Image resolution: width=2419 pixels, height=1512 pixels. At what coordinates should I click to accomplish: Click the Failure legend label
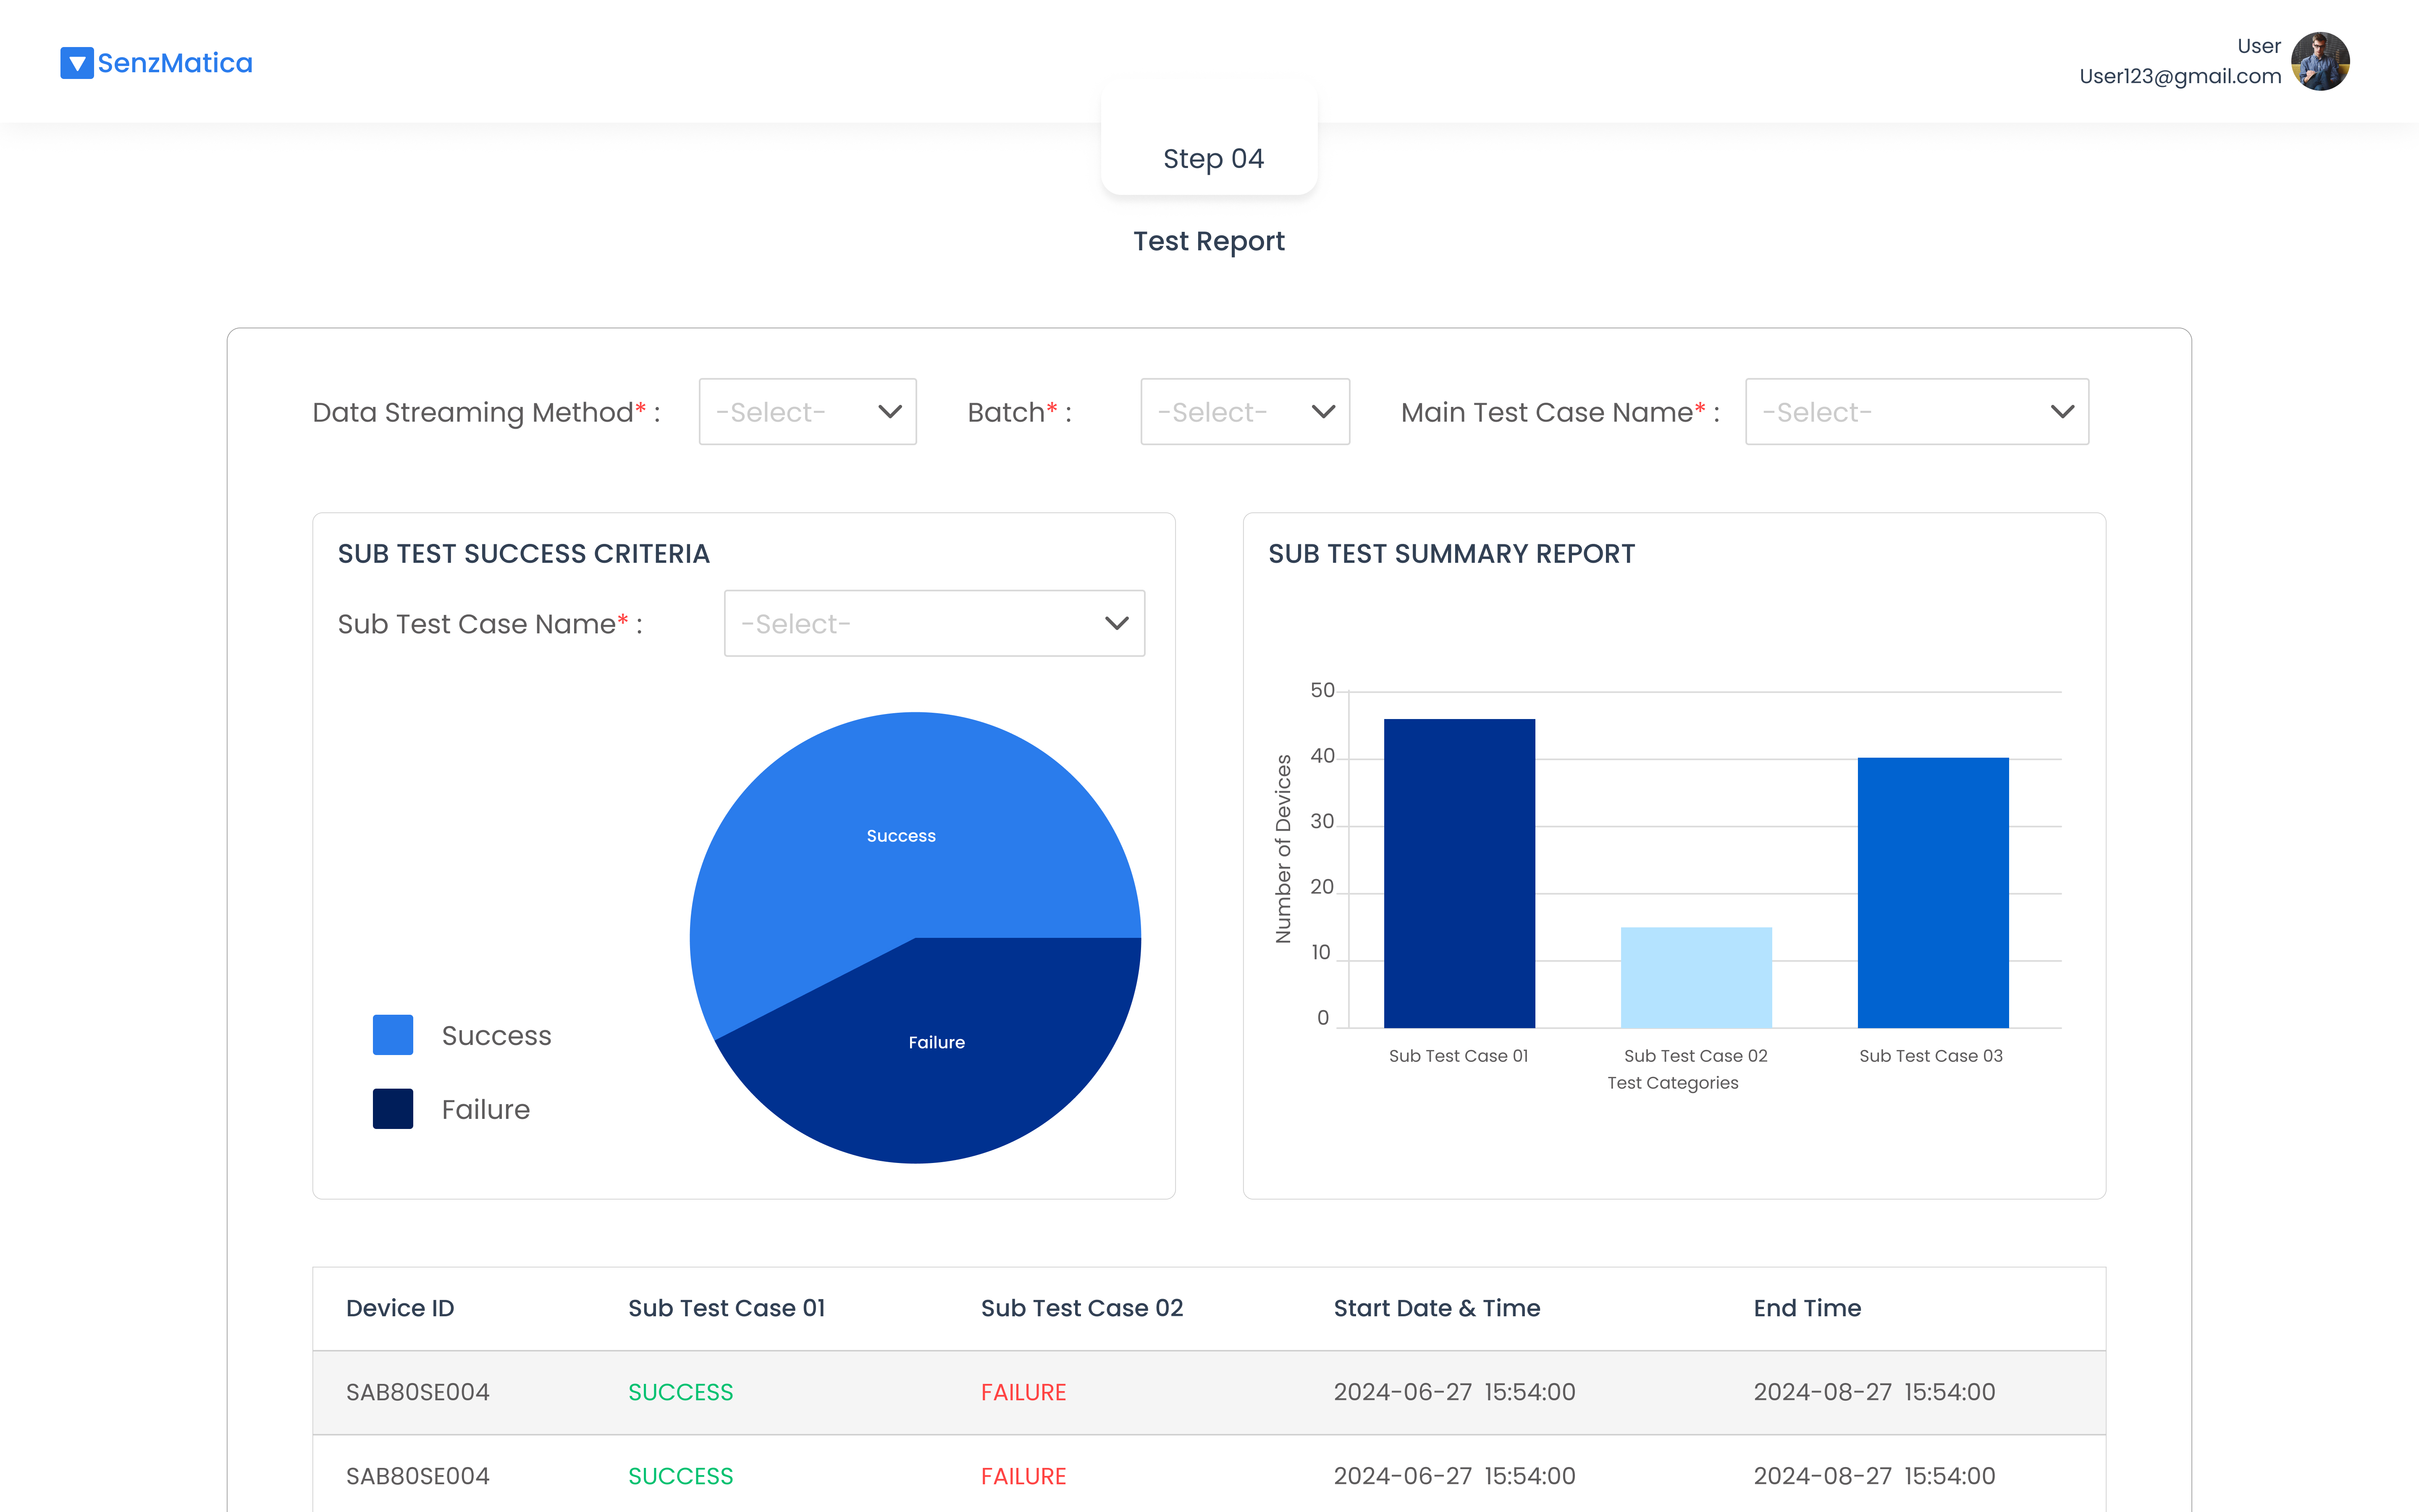pyautogui.click(x=486, y=1110)
